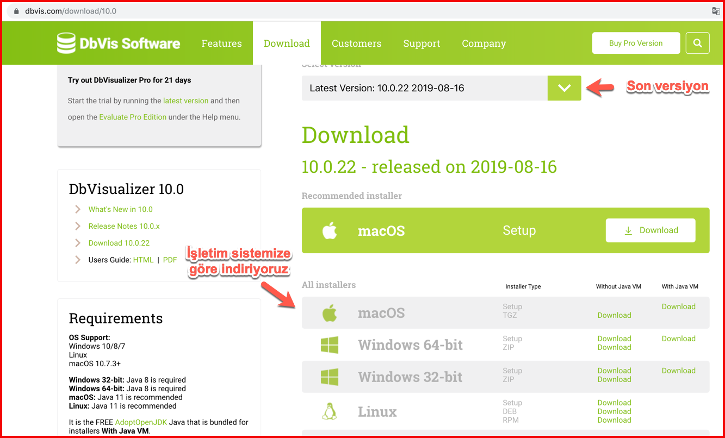The width and height of the screenshot is (725, 438).
Task: Download Windows 32-bit Setup without Java VM
Action: pos(614,371)
